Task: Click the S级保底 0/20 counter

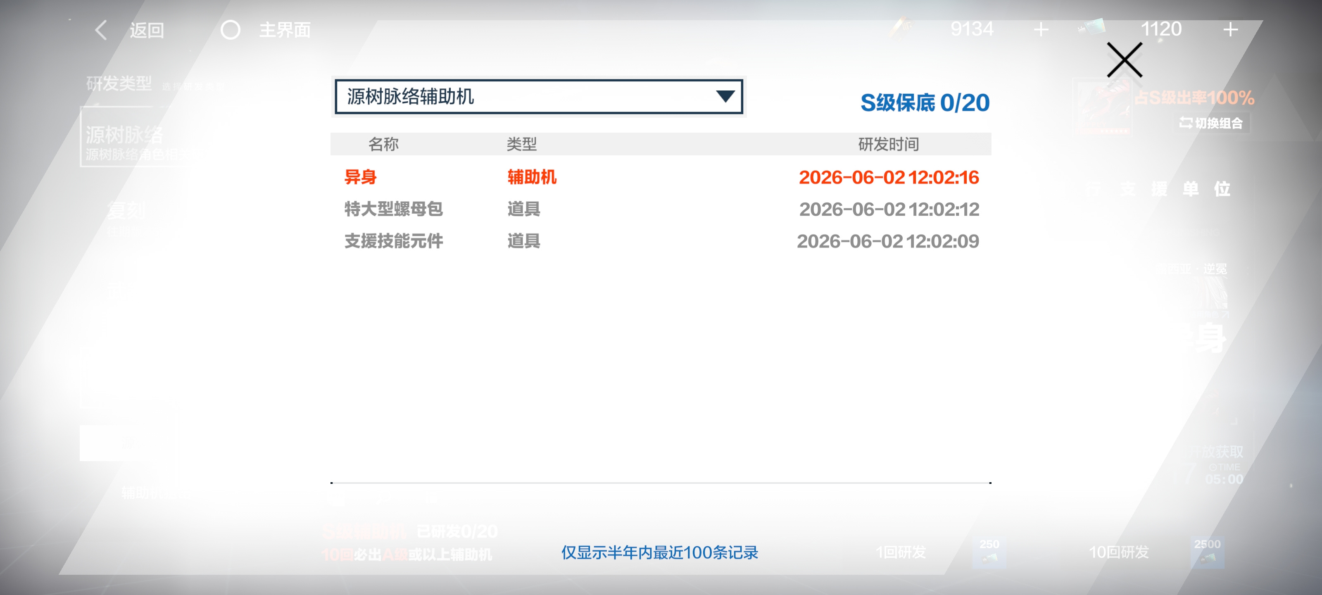Action: tap(925, 102)
